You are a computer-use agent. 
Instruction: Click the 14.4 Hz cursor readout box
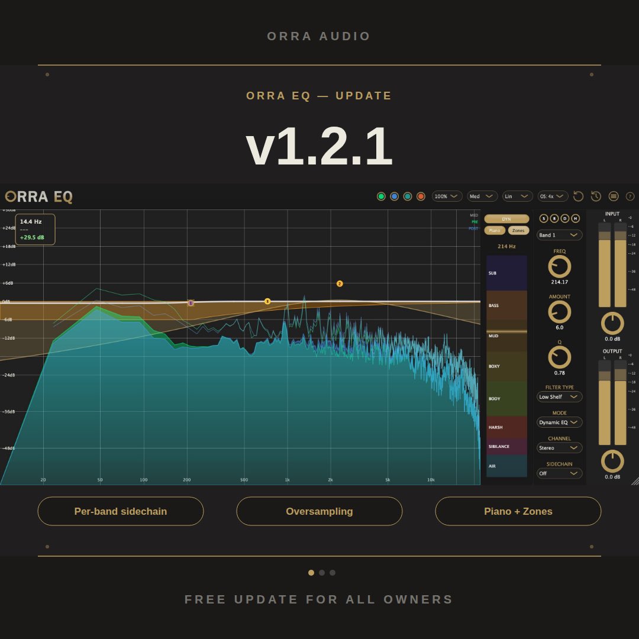[35, 230]
